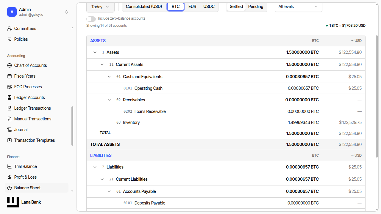This screenshot has width=381, height=214.
Task: Click the Loans Receivable account row
Action: click(226, 111)
